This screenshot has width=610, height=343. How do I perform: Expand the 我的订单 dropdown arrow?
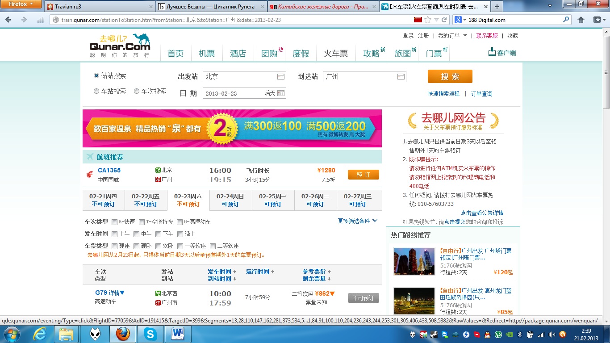tap(465, 35)
